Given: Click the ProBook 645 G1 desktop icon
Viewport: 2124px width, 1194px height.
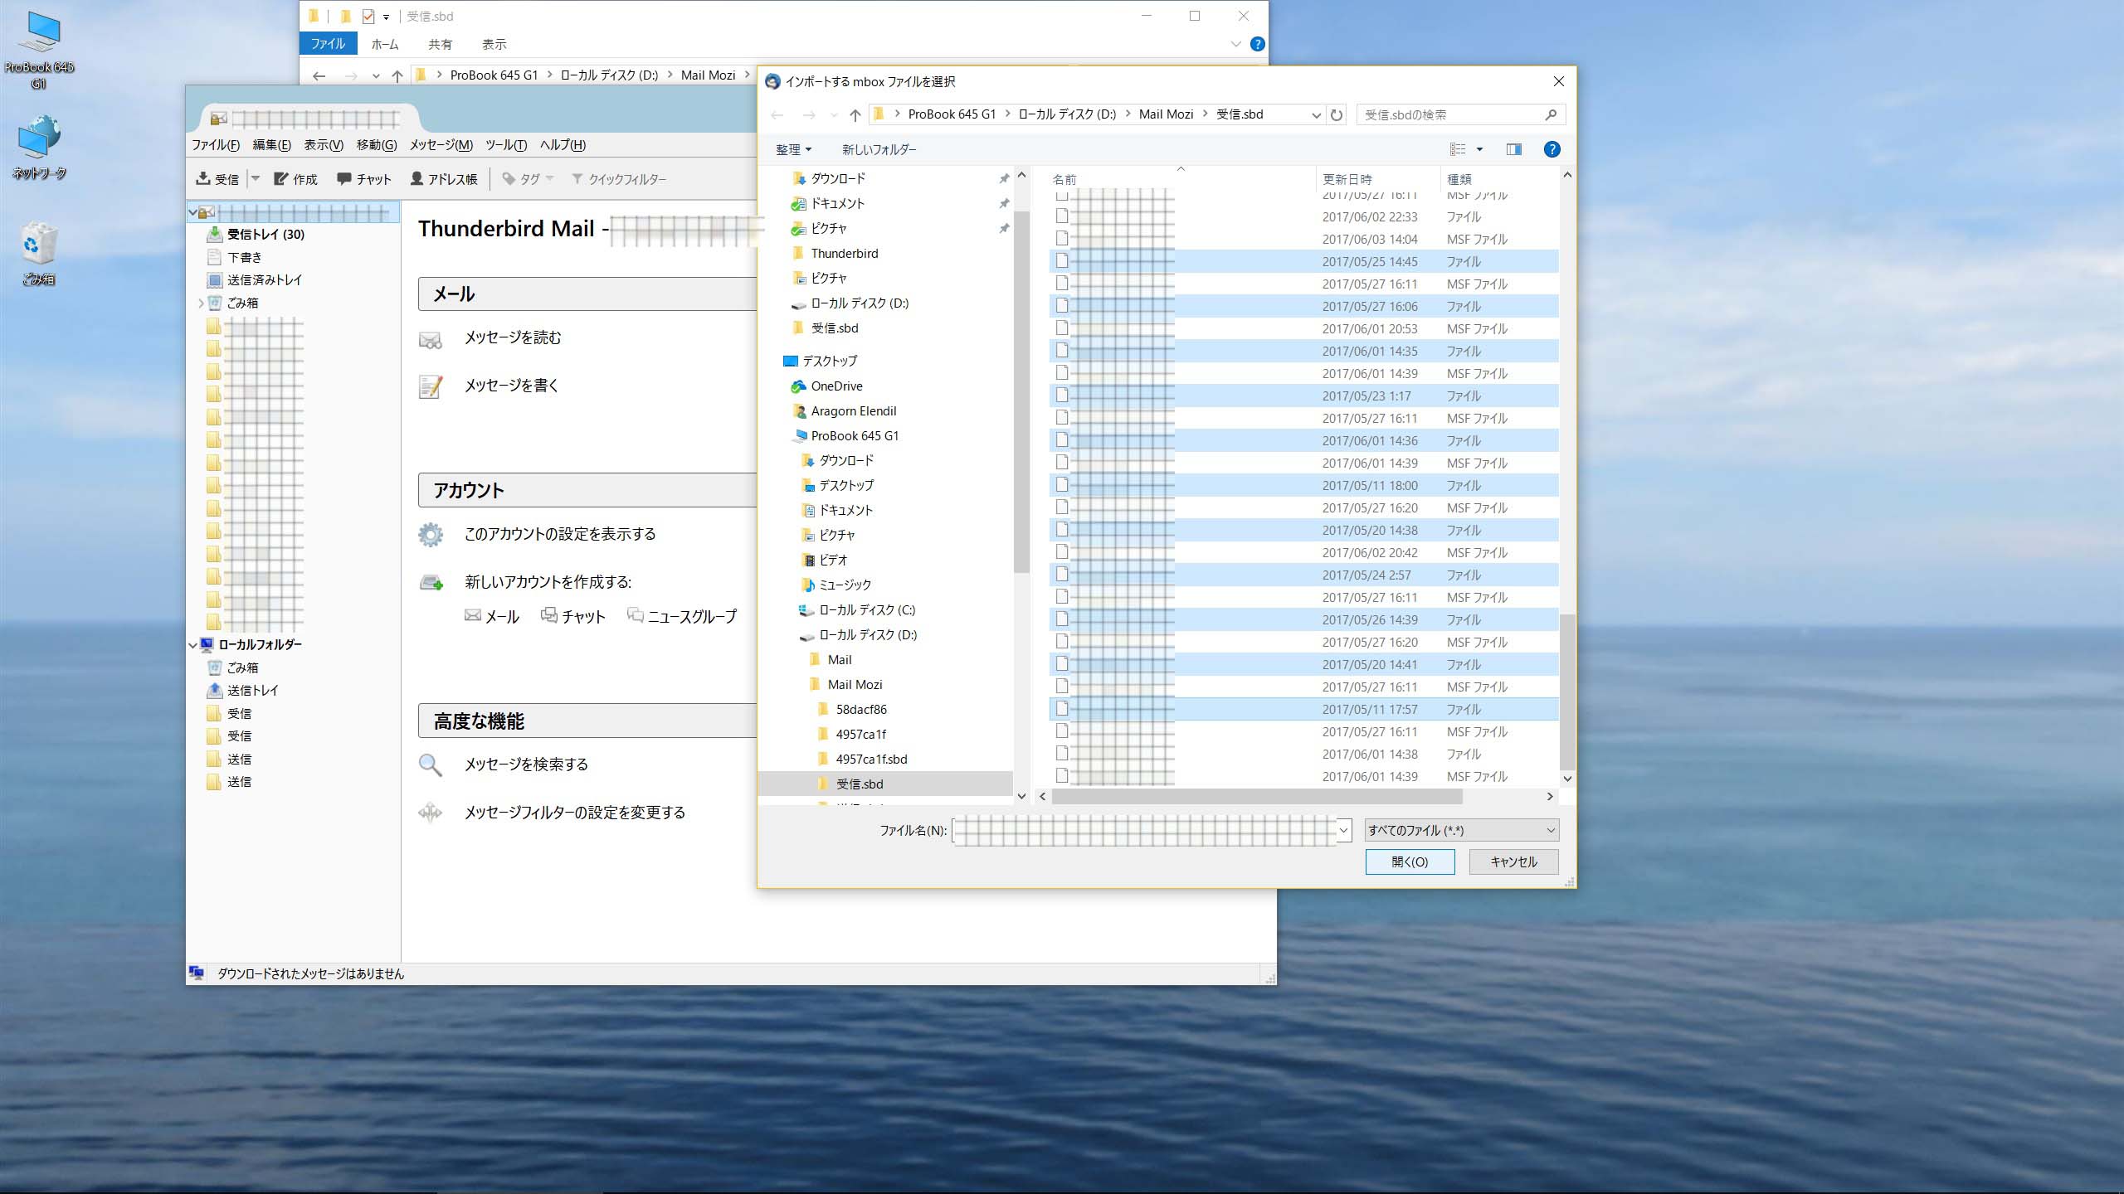Looking at the screenshot, I should tap(38, 50).
